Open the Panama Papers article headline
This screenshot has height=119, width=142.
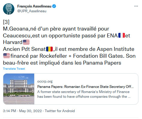[85, 87]
